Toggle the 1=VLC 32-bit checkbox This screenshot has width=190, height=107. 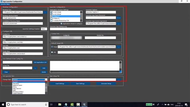point(51,12)
